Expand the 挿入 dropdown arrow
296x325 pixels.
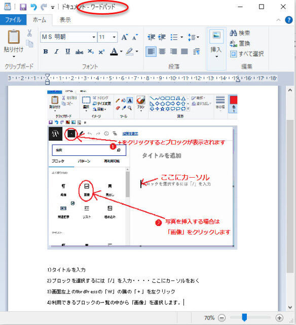216,56
